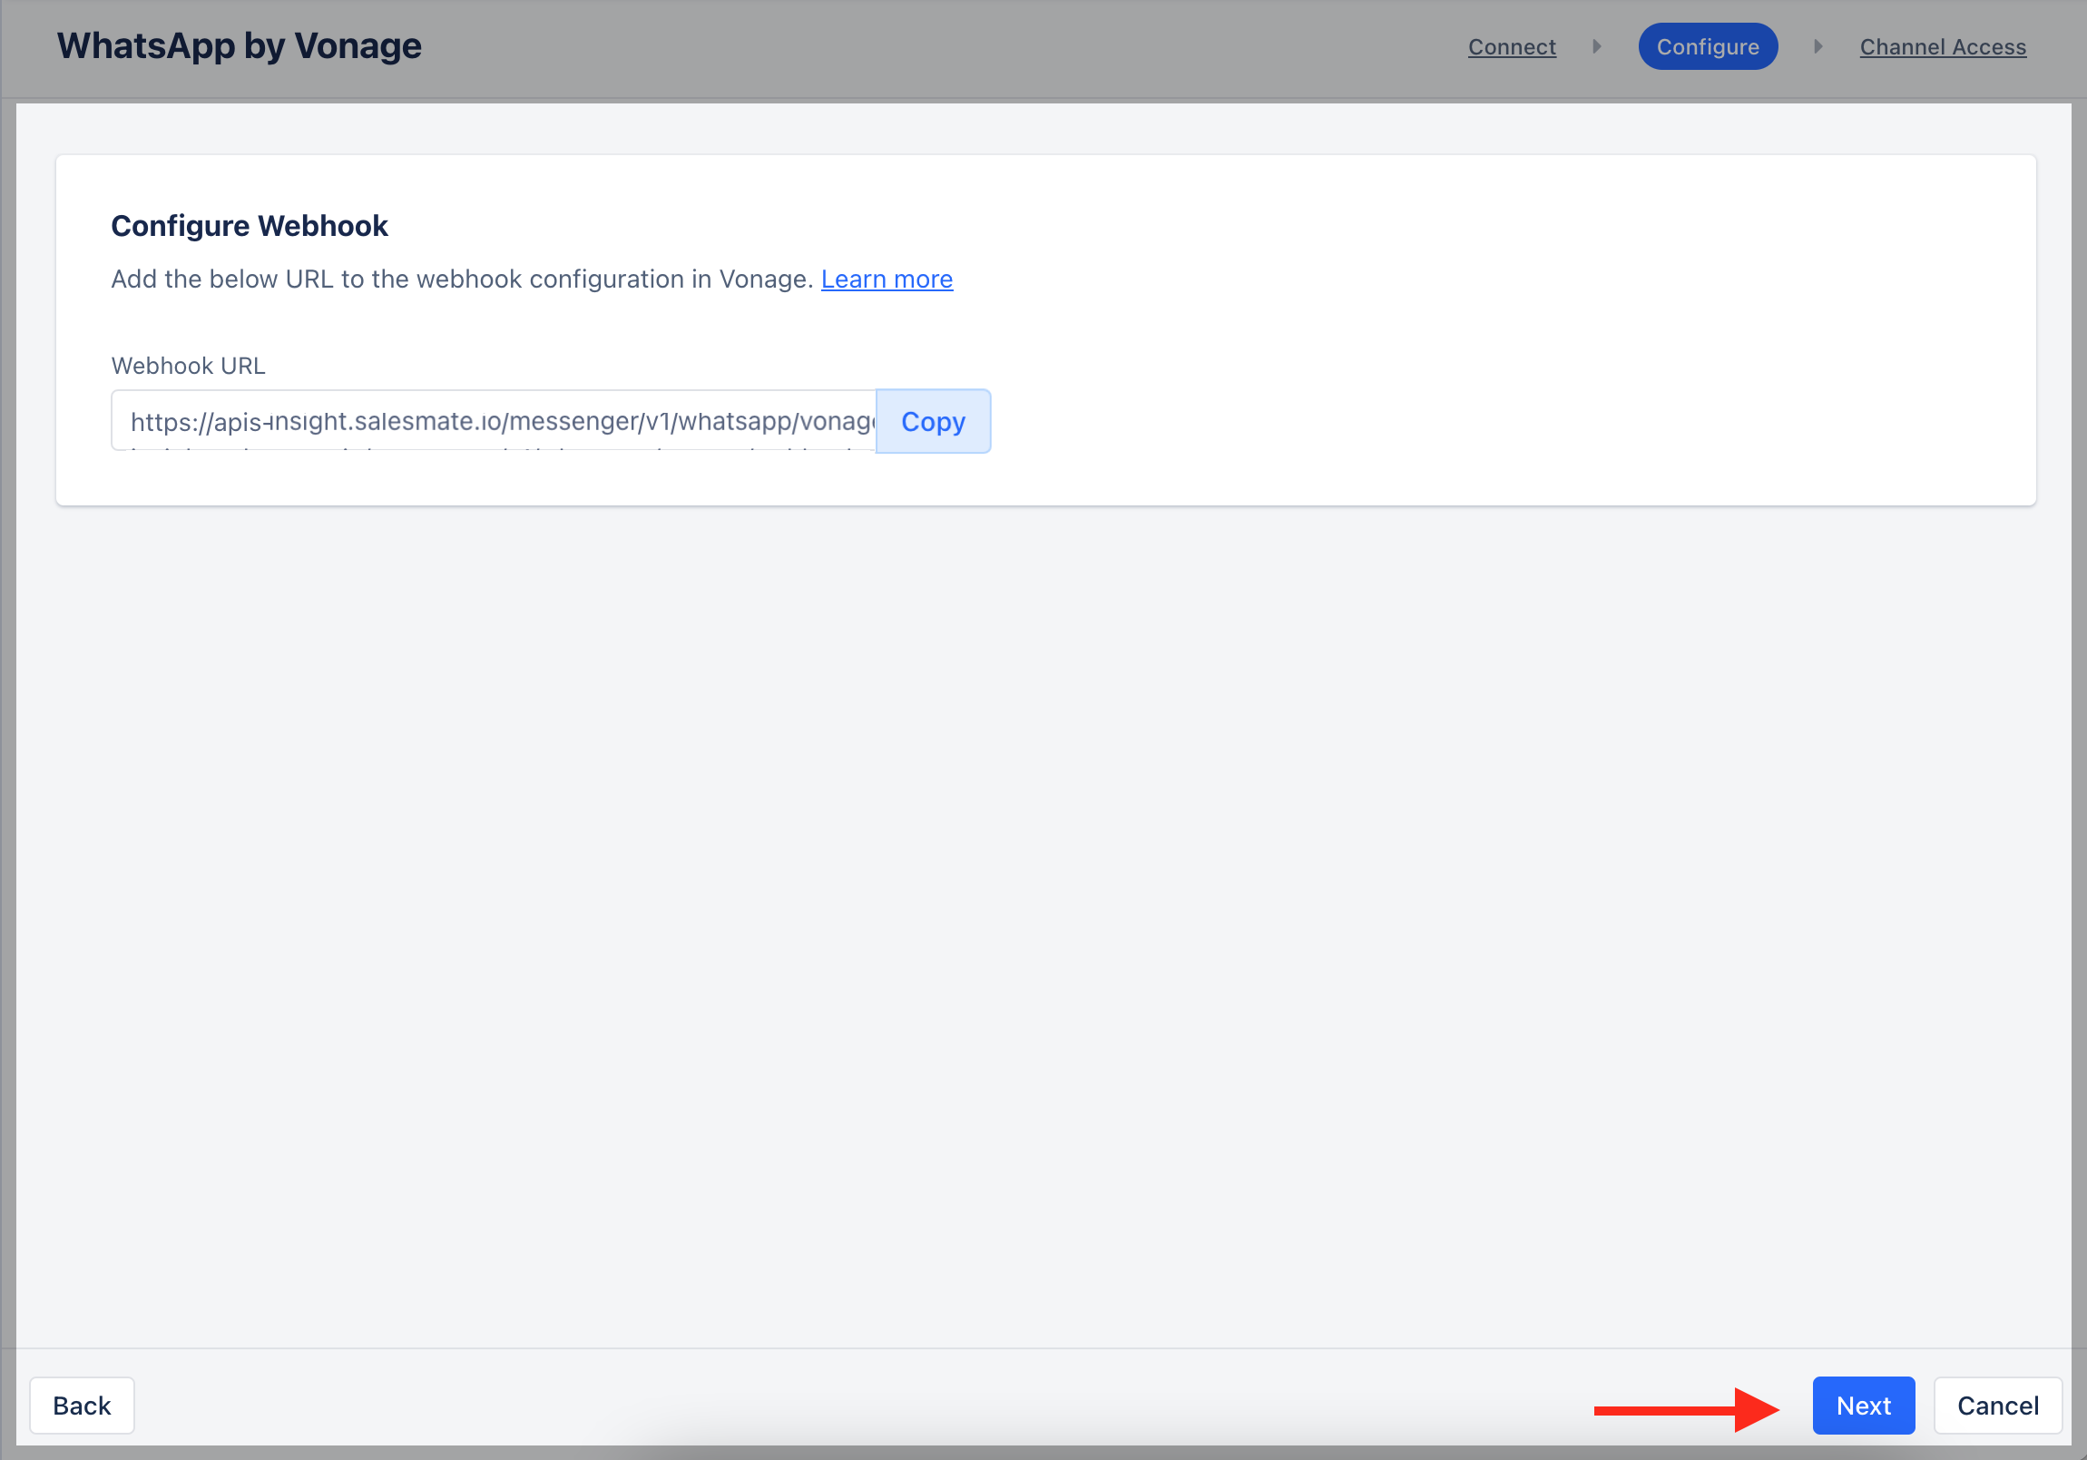Click arrow between Configure and Channel Access
The height and width of the screenshot is (1460, 2087).
coord(1817,46)
